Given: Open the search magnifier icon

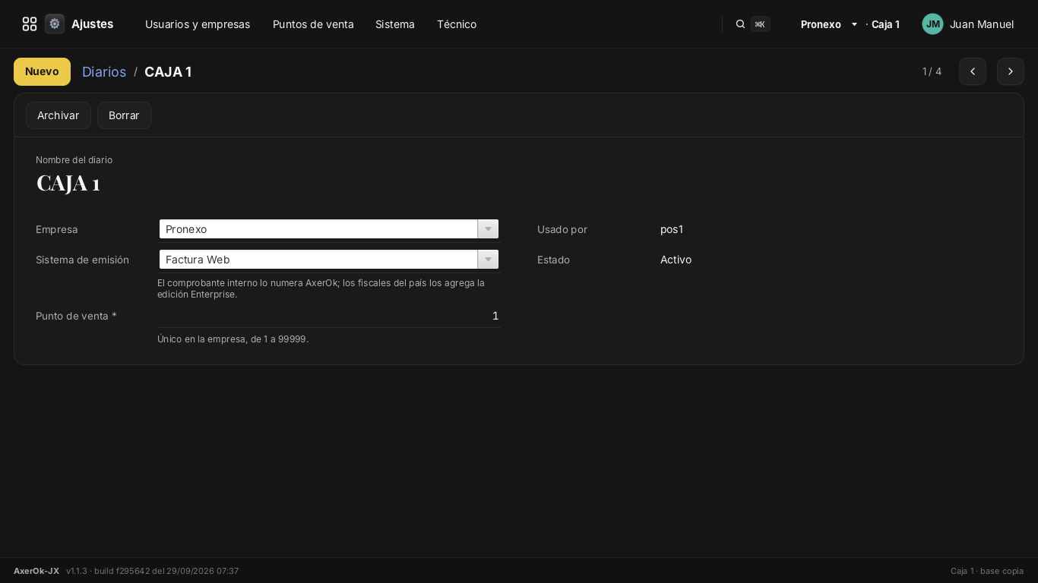Looking at the screenshot, I should pos(740,24).
